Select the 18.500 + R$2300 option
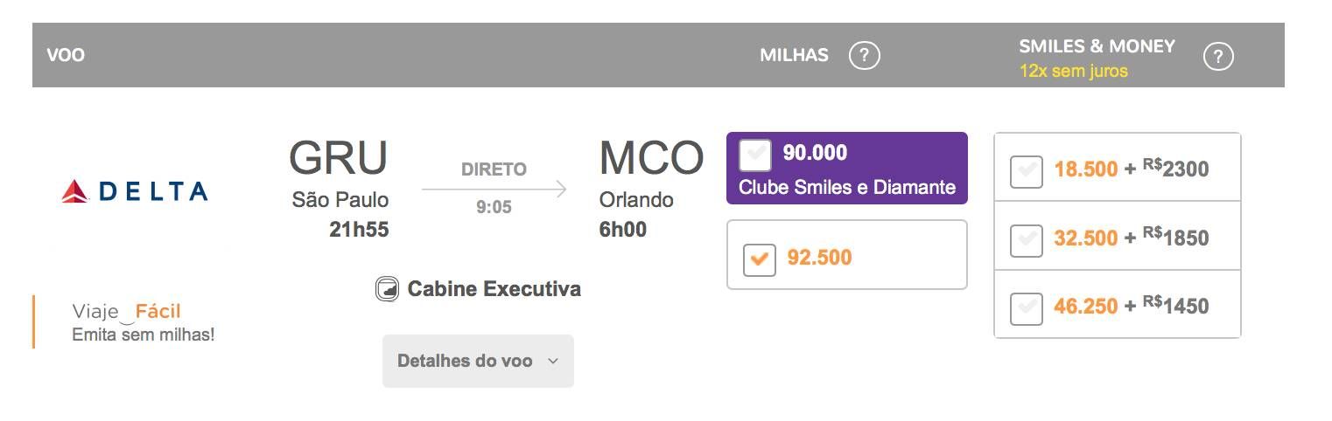The image size is (1332, 421). click(1026, 171)
